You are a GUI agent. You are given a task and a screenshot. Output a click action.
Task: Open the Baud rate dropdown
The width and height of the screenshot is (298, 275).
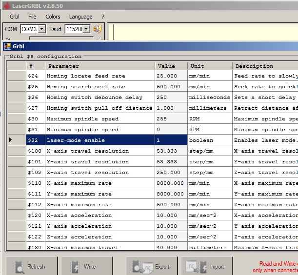[x=86, y=29]
